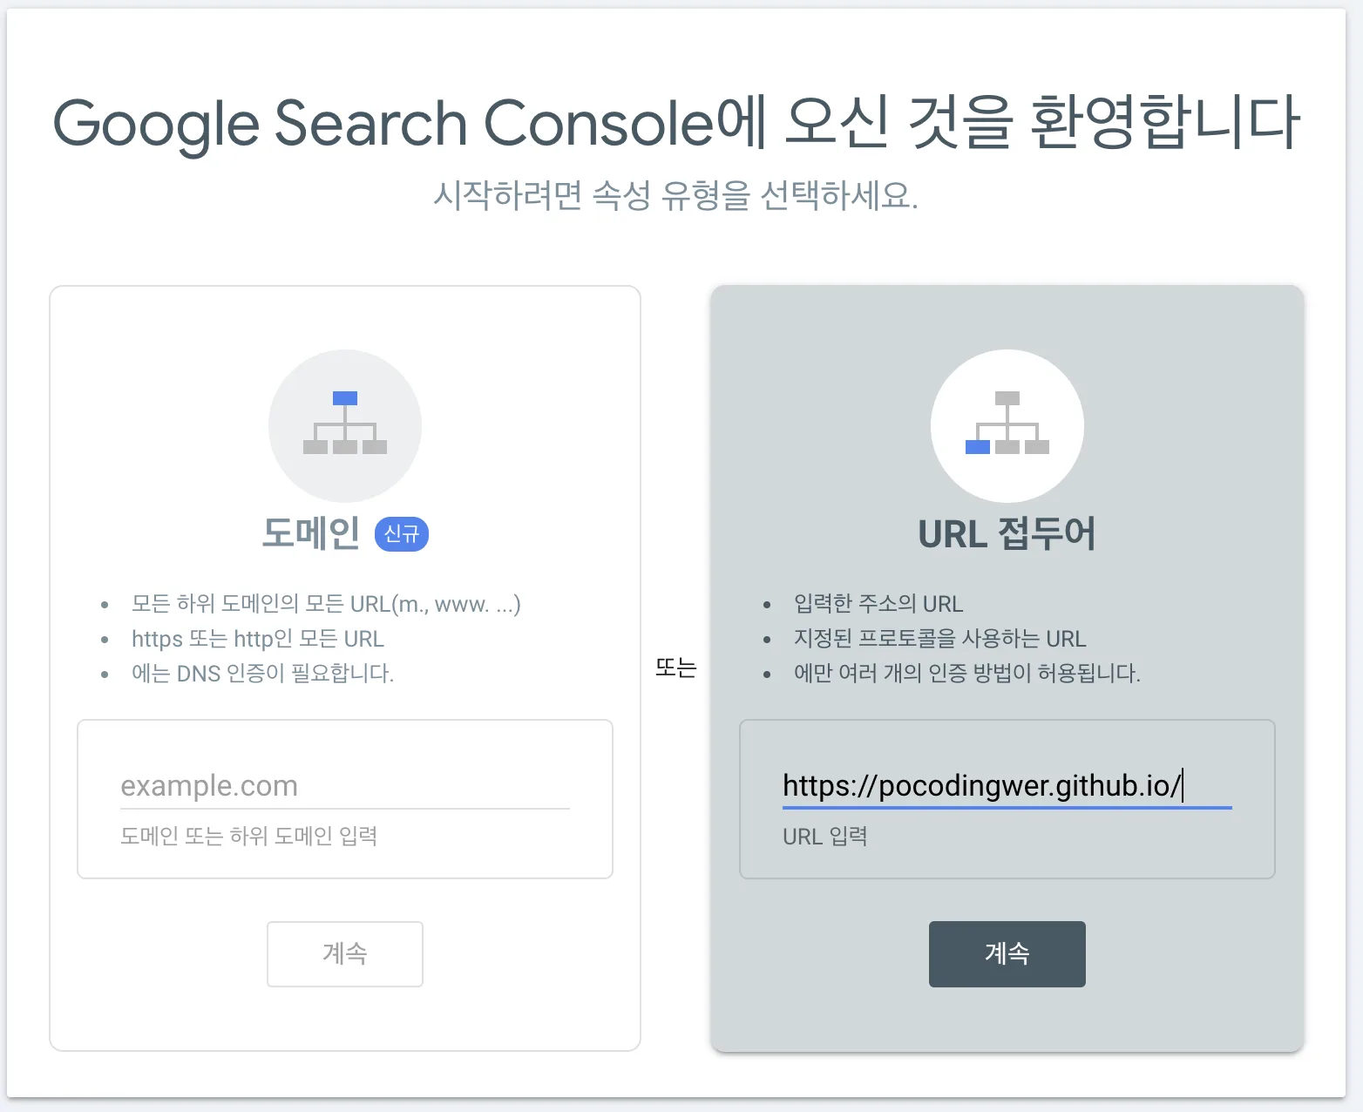Click bullet 지정된 프로토콜을 사용하는 URL
1363x1112 pixels.
940,639
